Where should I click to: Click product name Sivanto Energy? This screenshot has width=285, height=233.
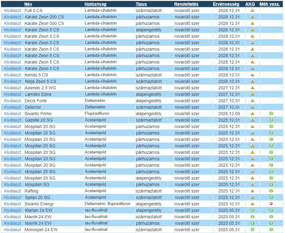click(39, 204)
